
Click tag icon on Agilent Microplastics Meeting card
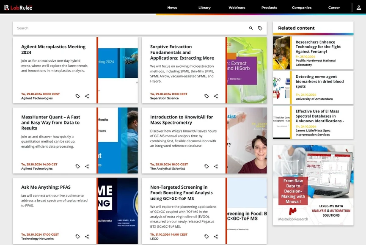[x=78, y=96]
